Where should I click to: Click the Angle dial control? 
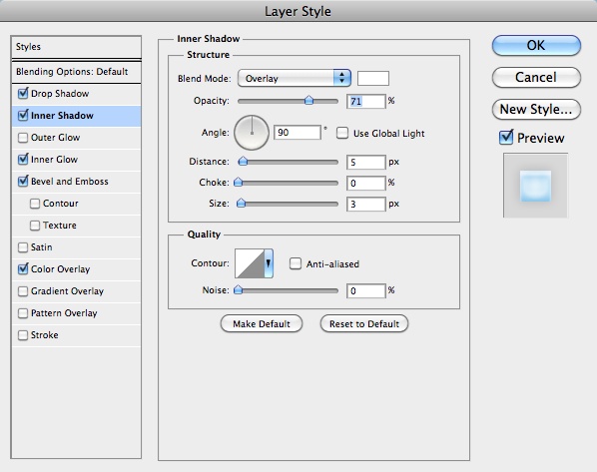click(252, 133)
